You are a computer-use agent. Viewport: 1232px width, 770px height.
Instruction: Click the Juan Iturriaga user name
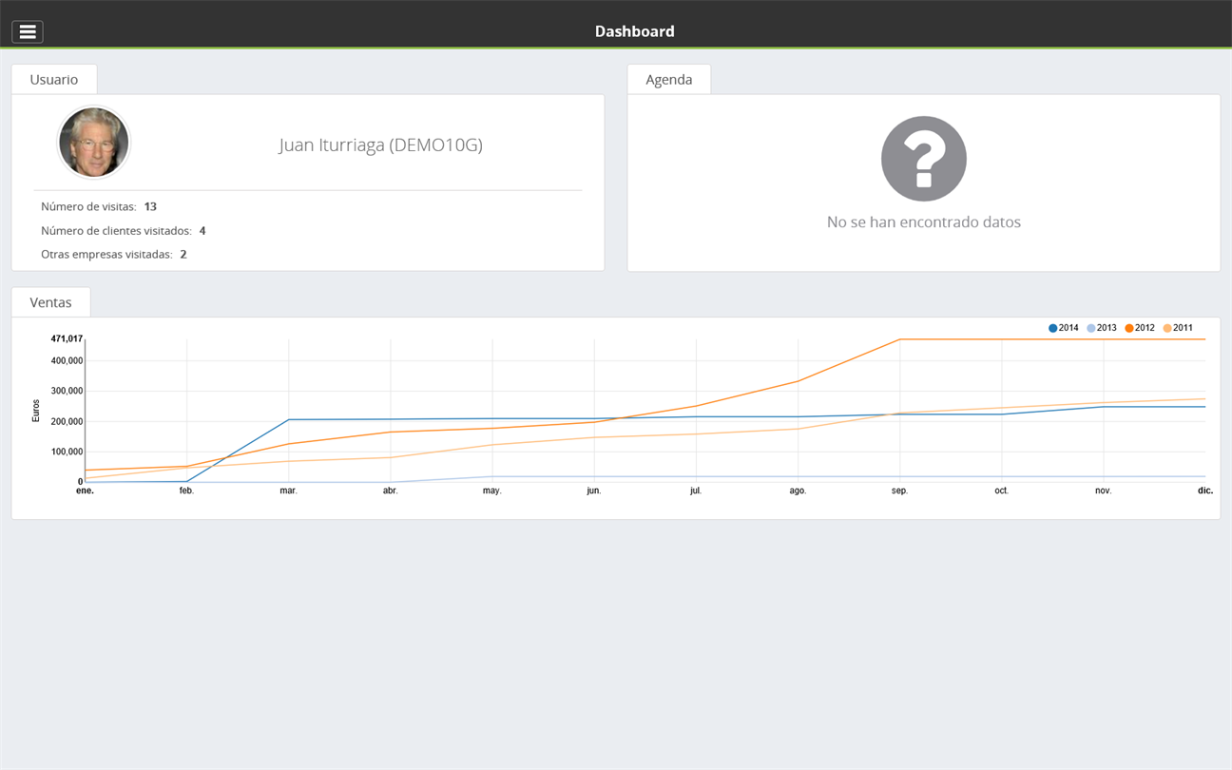380,145
